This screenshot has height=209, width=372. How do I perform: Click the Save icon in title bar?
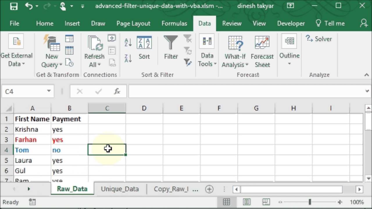[x=14, y=6]
